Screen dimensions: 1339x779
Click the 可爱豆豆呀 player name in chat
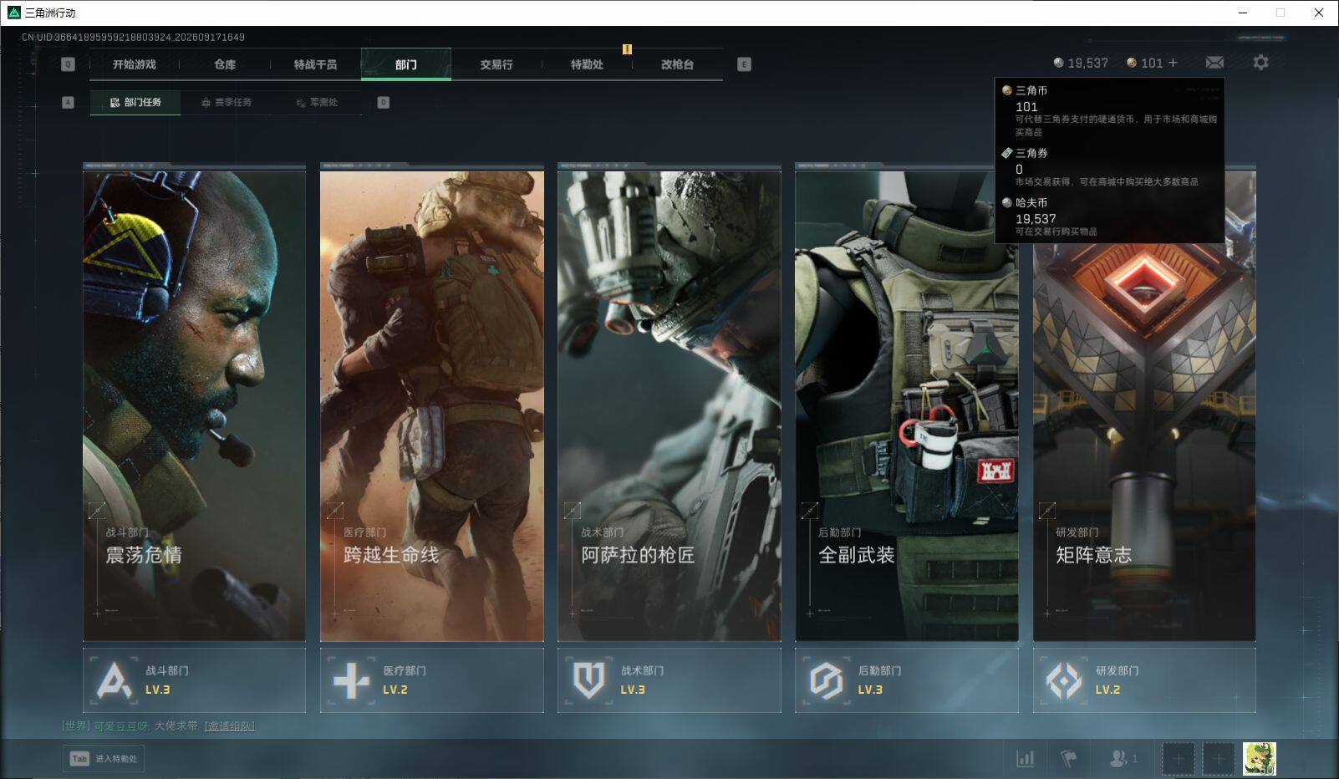pos(121,726)
